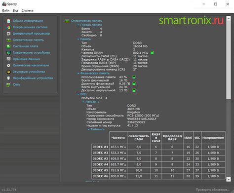Click the scrollbar up arrow
Screen dimensions: 234x193
tap(229, 18)
